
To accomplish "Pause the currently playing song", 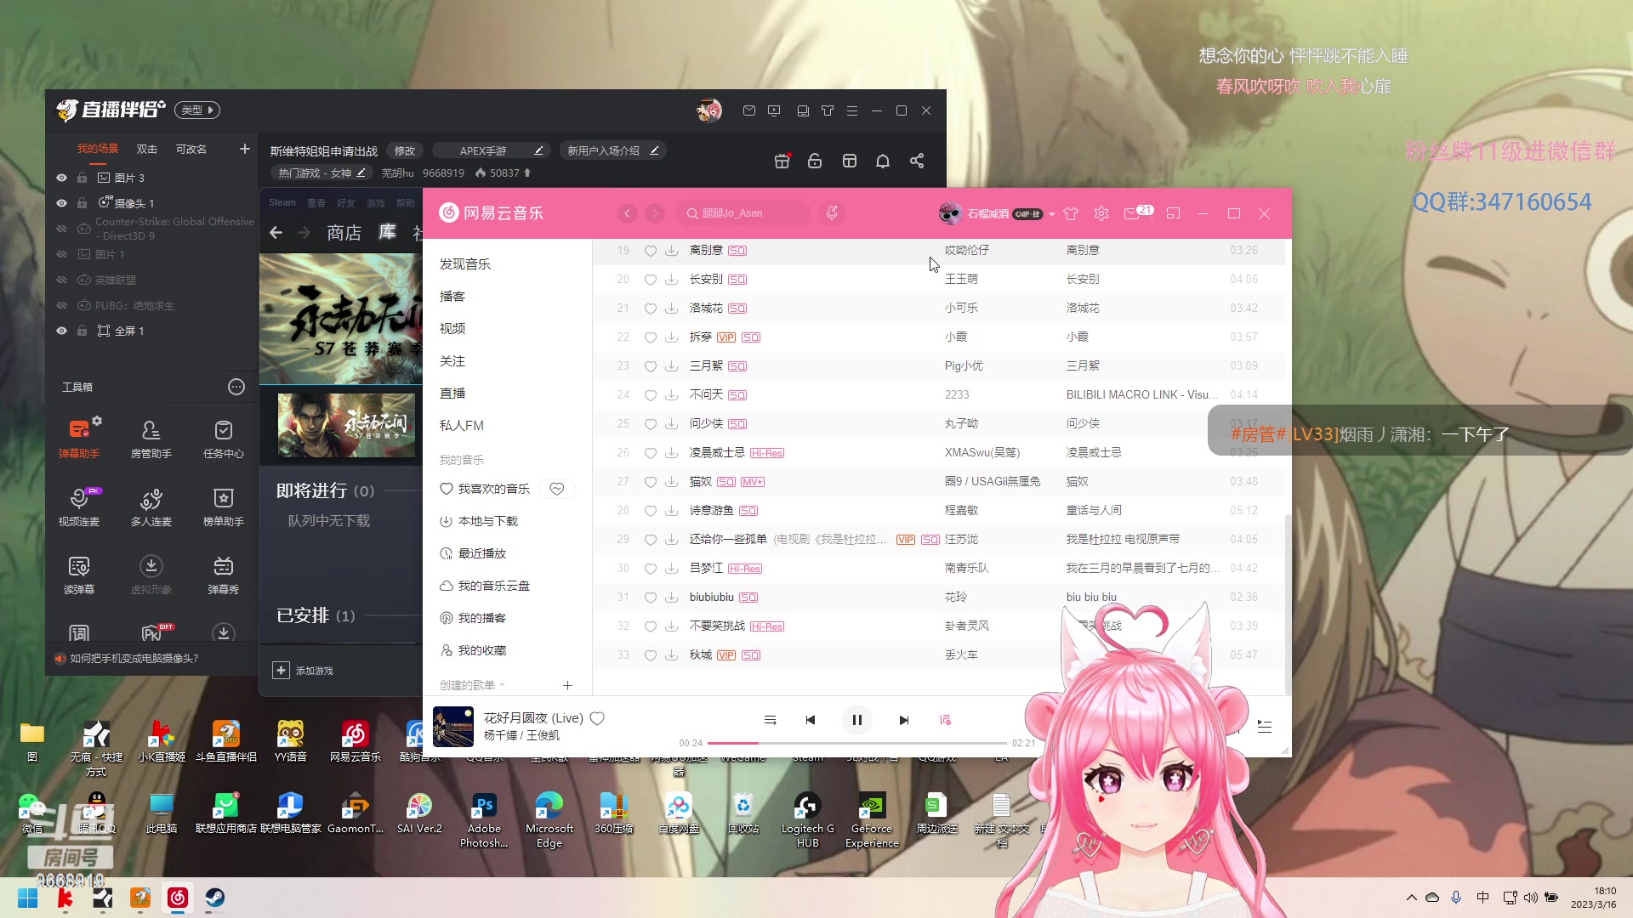I will click(x=856, y=720).
